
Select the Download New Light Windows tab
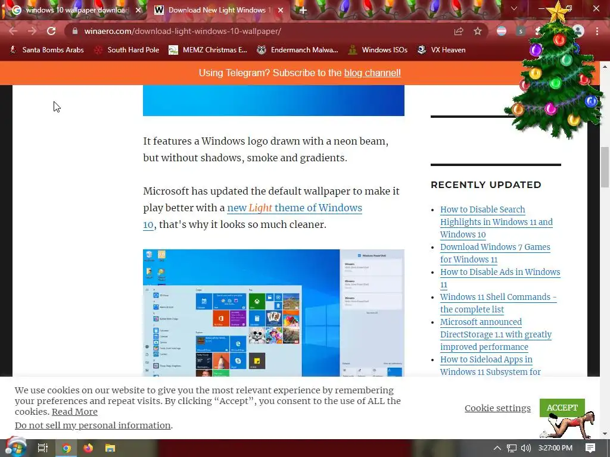[x=219, y=10]
